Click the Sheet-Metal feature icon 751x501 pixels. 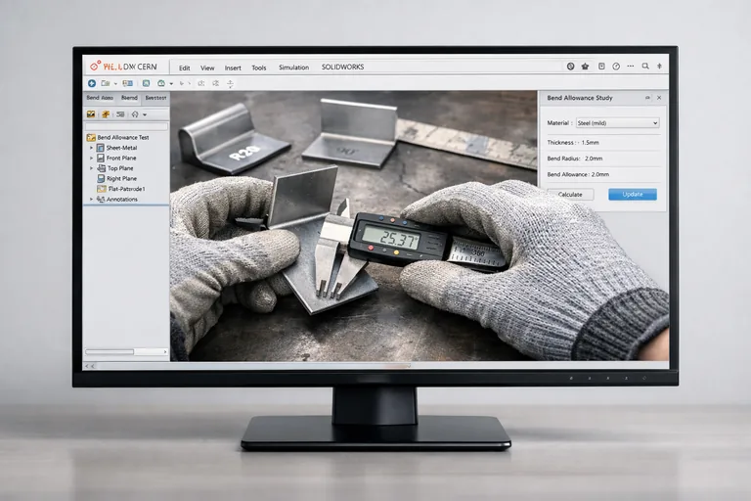pyautogui.click(x=101, y=148)
